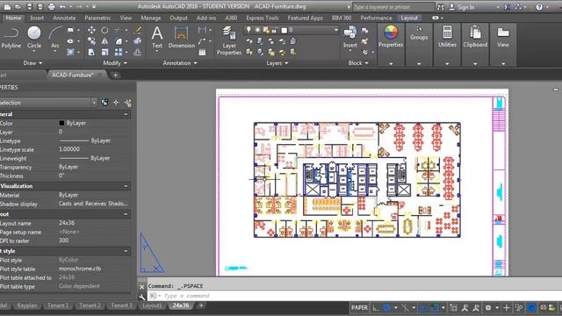Open the Utilities calculator panel
Screen dimensions: 562x316
[x=447, y=37]
